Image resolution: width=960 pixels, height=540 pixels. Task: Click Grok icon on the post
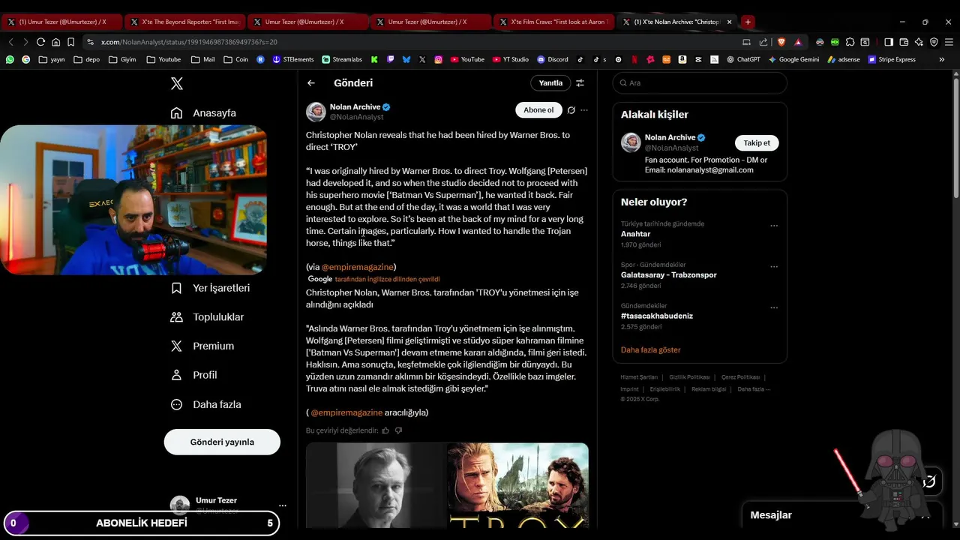pyautogui.click(x=571, y=110)
